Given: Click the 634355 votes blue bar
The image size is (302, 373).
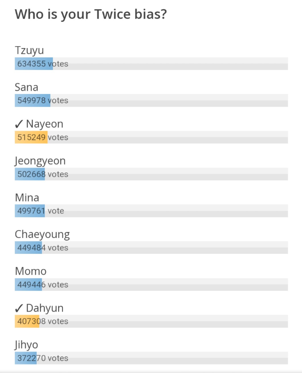Looking at the screenshot, I should point(34,64).
